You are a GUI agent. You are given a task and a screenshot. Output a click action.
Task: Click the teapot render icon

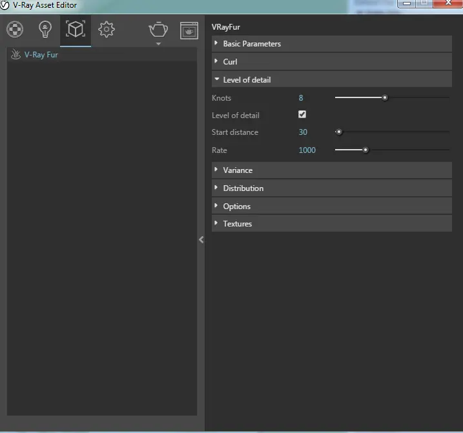point(158,30)
